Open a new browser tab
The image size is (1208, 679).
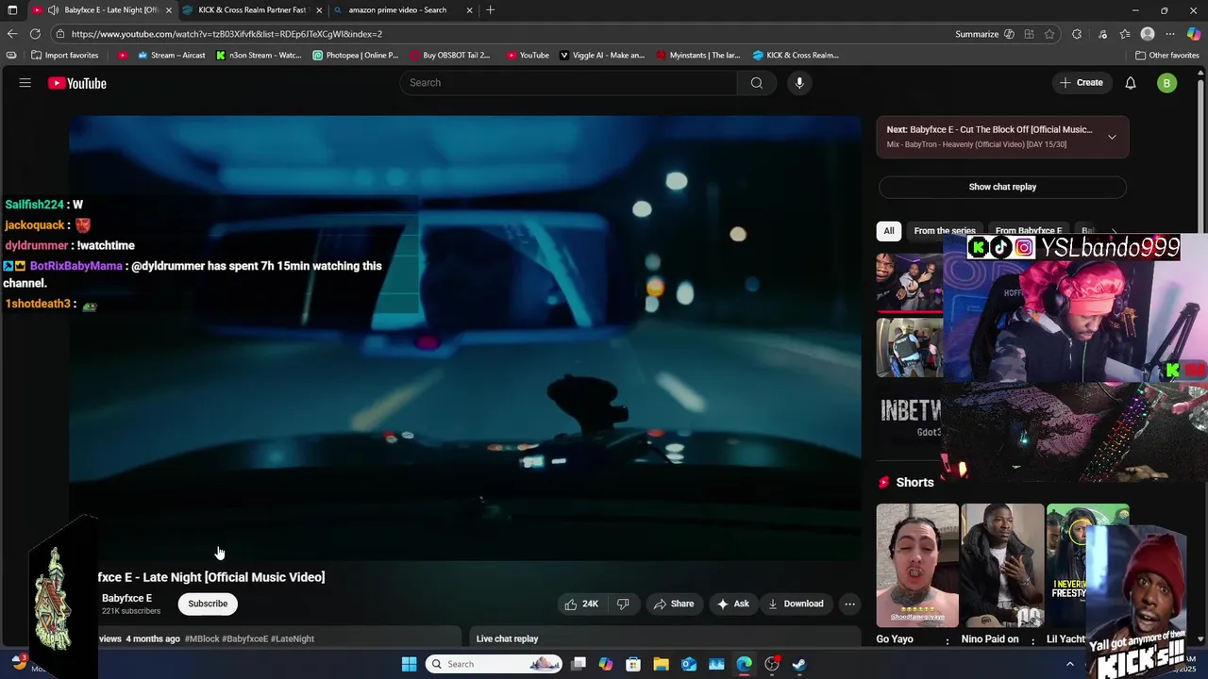click(x=490, y=10)
